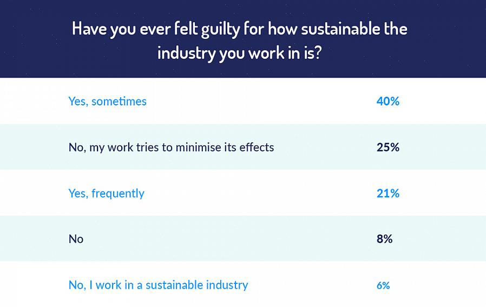This screenshot has height=307, width=486.
Task: Select the 25% value
Action: click(388, 147)
